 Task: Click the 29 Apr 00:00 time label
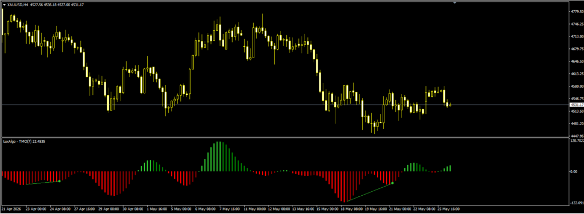coord(109,209)
